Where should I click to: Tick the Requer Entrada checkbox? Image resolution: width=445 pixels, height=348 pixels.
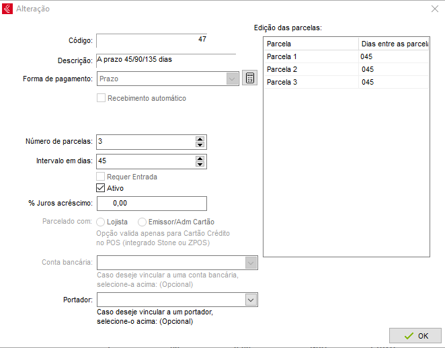pos(102,177)
